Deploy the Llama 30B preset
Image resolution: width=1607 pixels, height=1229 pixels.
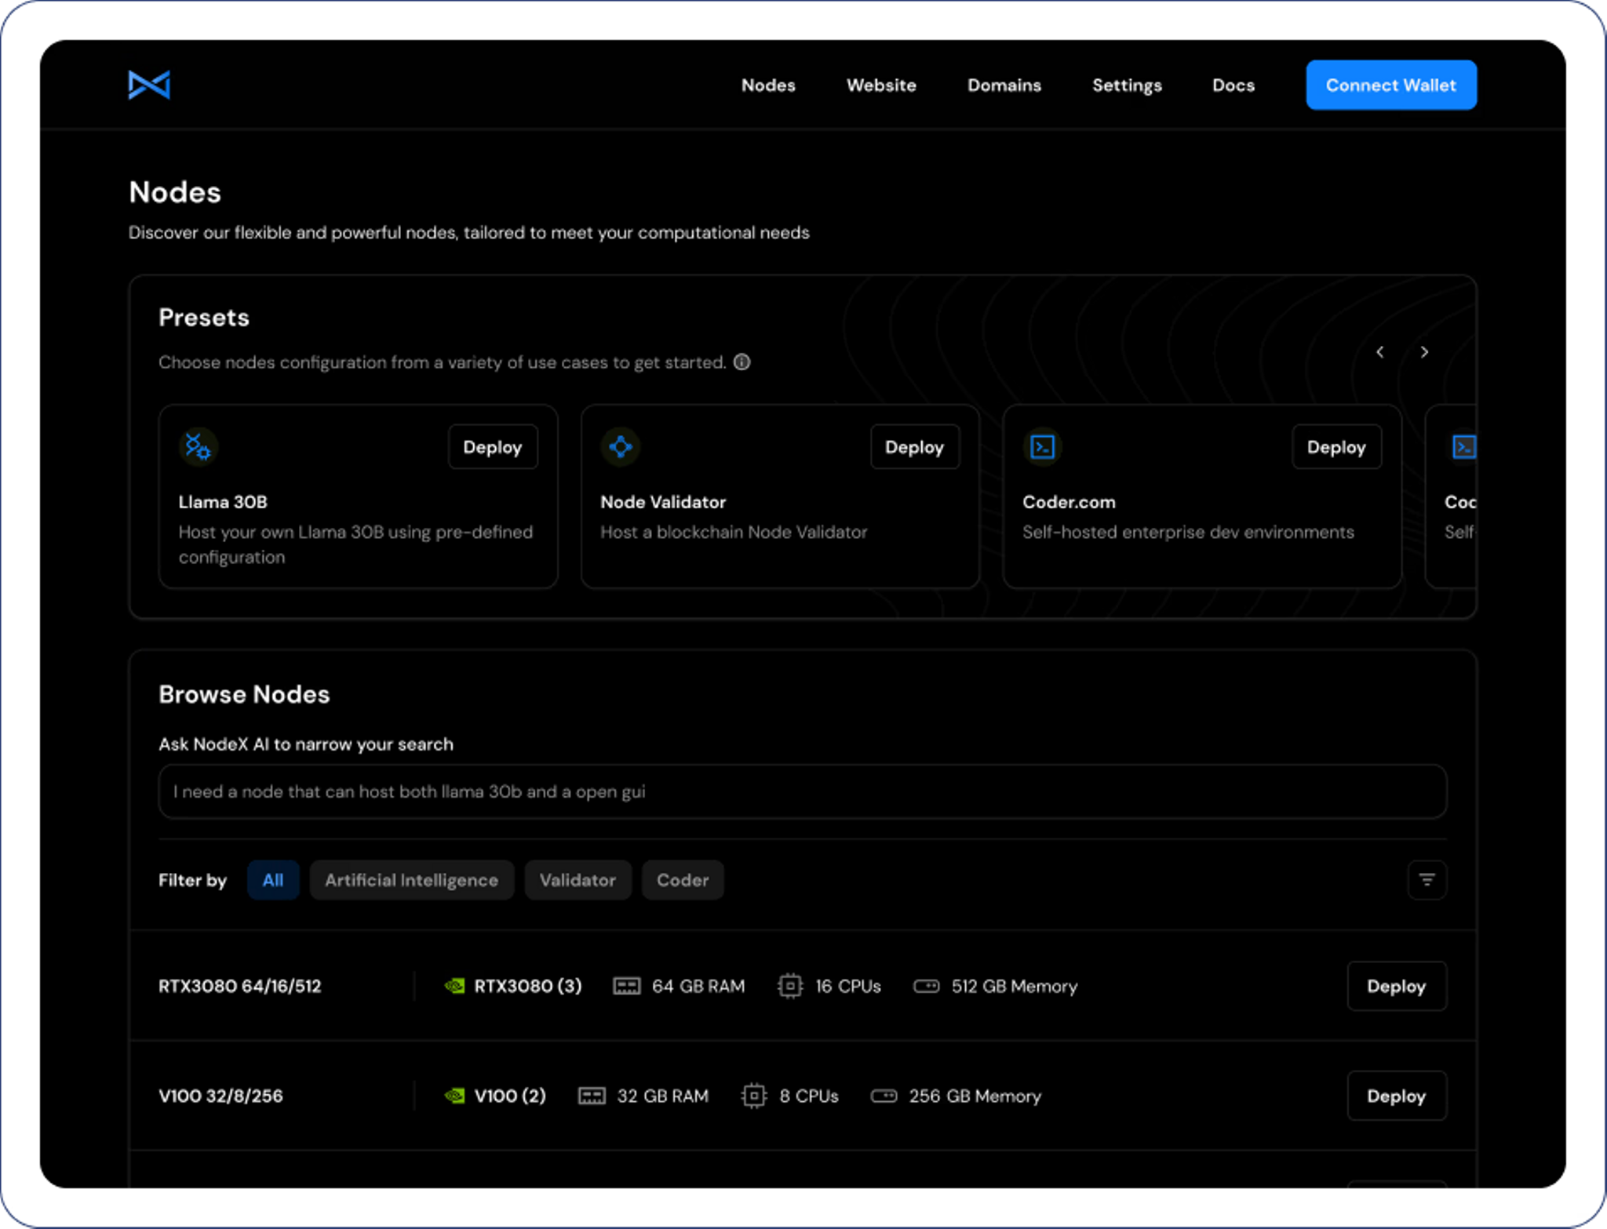493,447
